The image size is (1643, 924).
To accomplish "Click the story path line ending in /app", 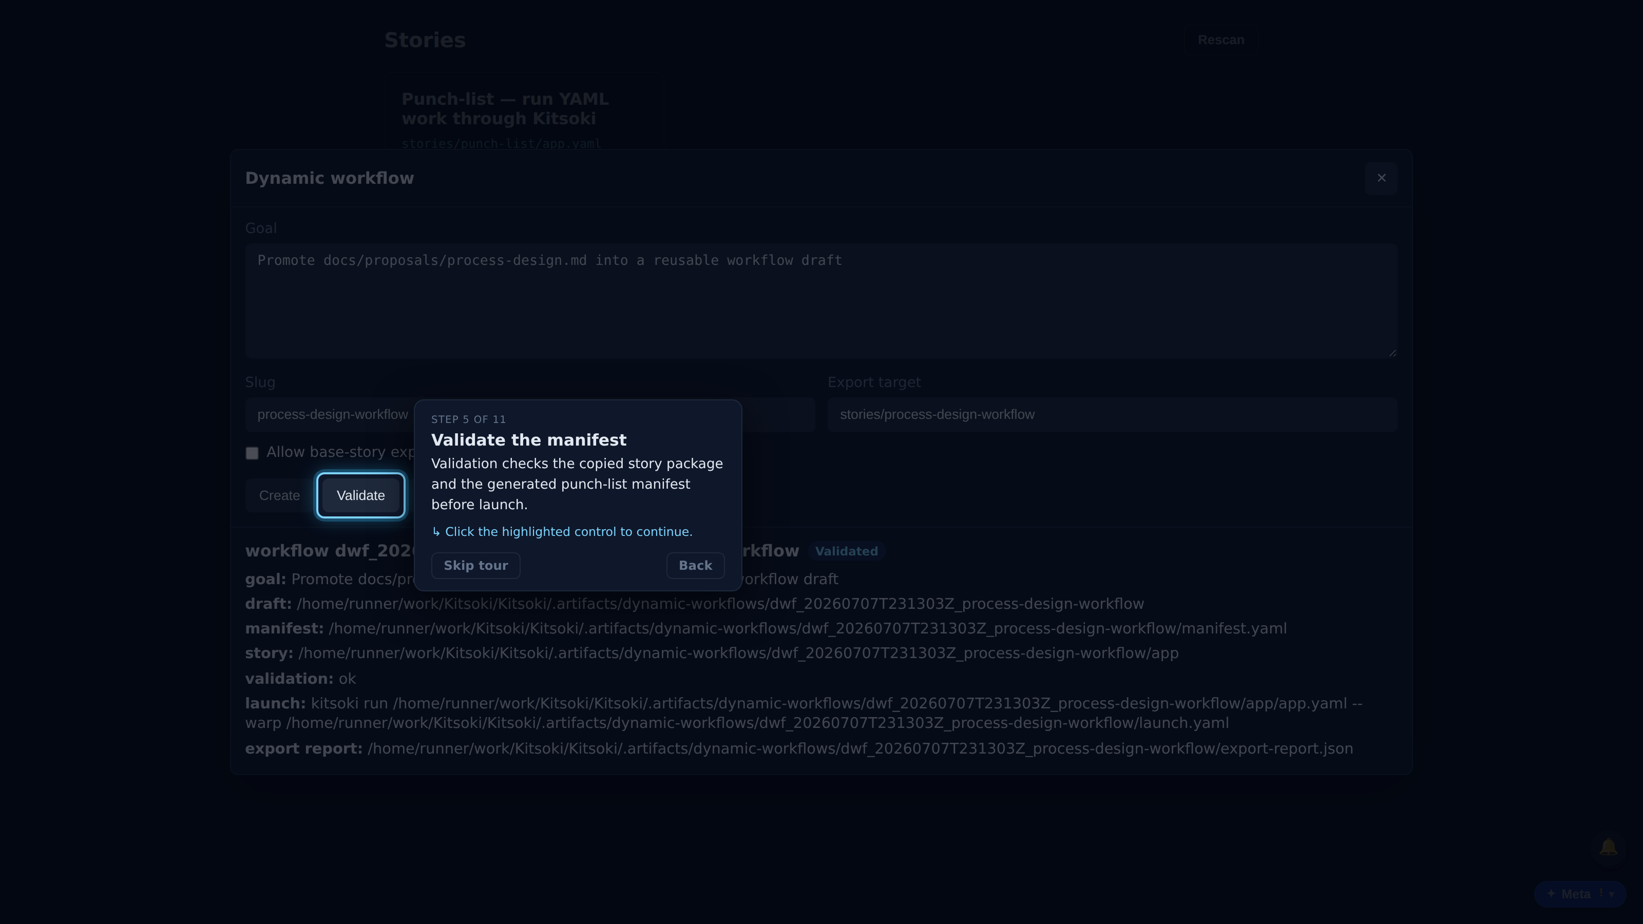I will (x=712, y=653).
